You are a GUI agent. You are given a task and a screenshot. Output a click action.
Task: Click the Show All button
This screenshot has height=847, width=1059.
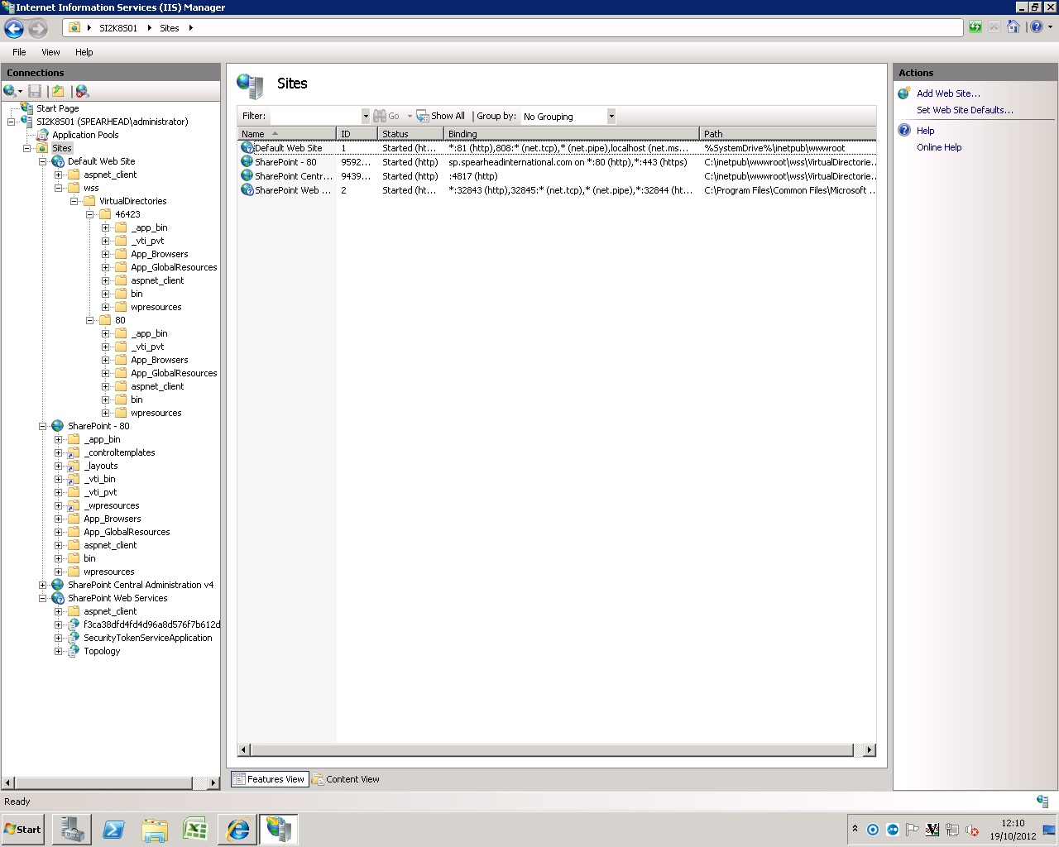click(441, 116)
